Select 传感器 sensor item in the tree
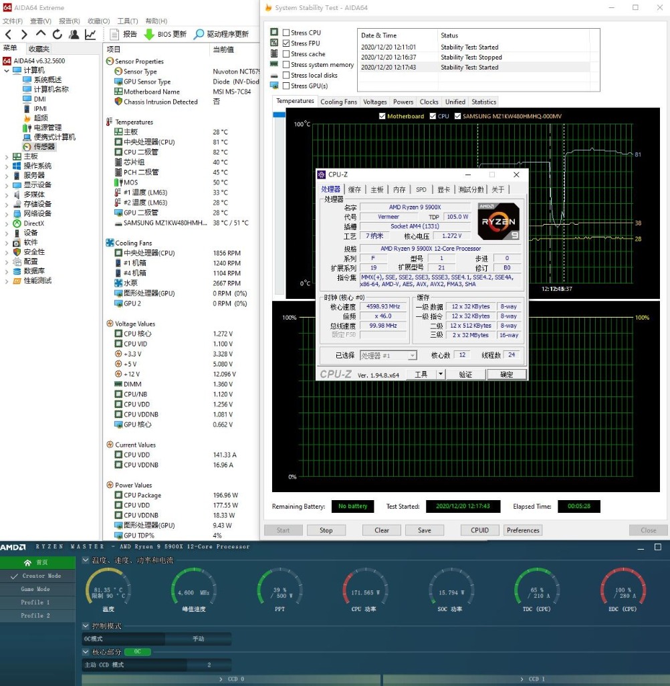 [39, 146]
